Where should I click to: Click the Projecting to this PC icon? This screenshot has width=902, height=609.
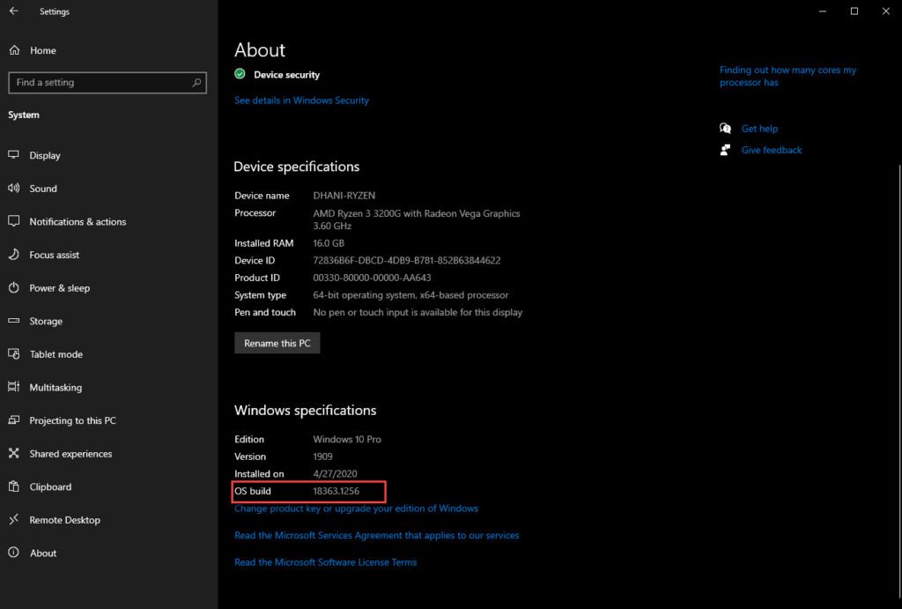[14, 420]
